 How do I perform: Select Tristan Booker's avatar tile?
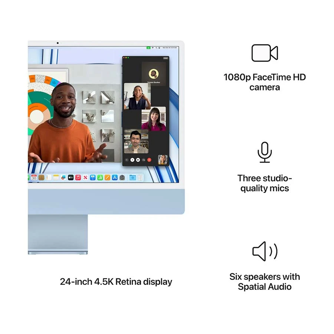point(154,74)
